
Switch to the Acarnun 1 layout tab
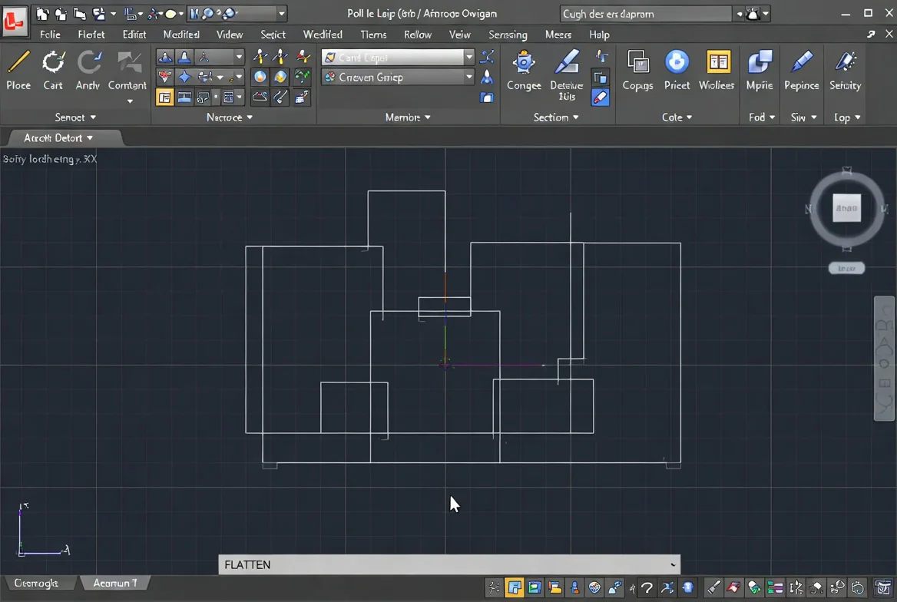coord(115,583)
